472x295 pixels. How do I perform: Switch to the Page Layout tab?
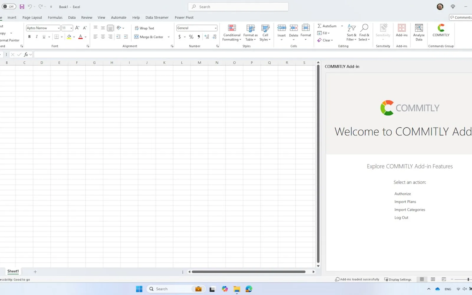tap(32, 17)
